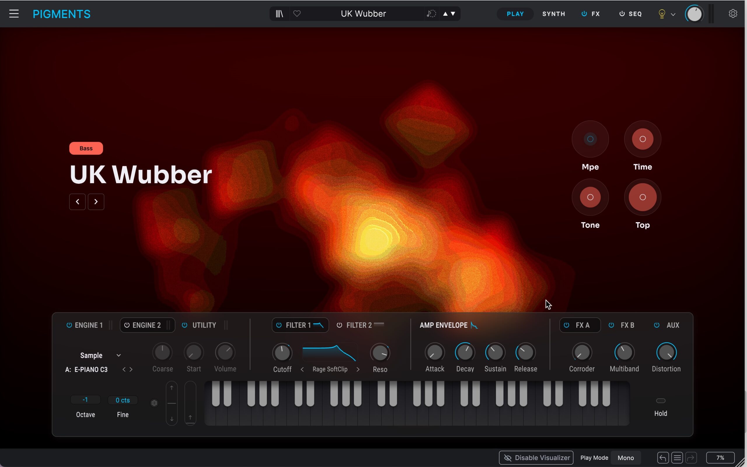
Task: Open keyboard settings gear icon
Action: [154, 403]
